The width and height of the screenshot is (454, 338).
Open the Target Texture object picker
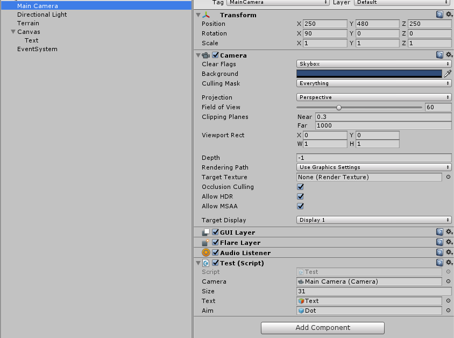(x=448, y=177)
